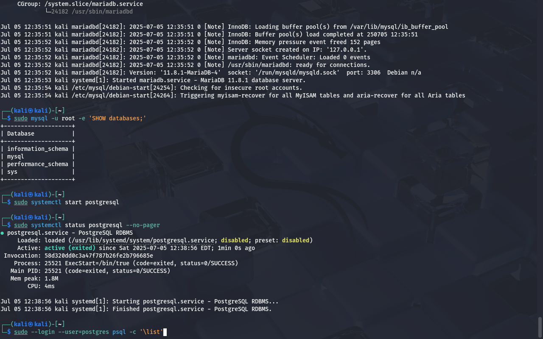Click the green status dot before postgresql.service

[x=2, y=233]
